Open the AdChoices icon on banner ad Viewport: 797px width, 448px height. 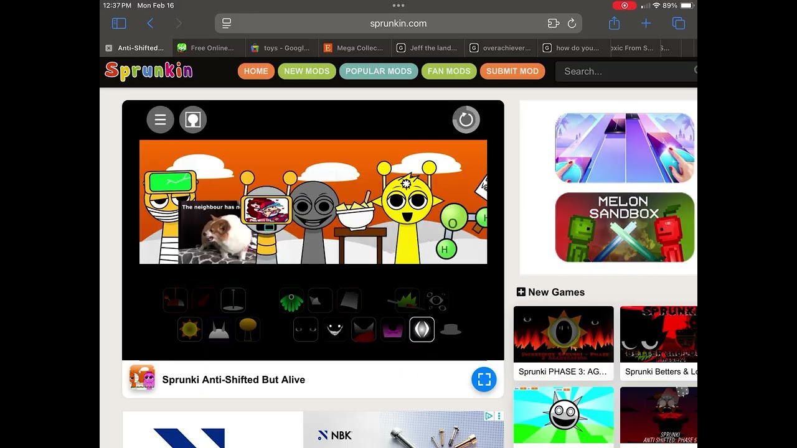pos(489,416)
